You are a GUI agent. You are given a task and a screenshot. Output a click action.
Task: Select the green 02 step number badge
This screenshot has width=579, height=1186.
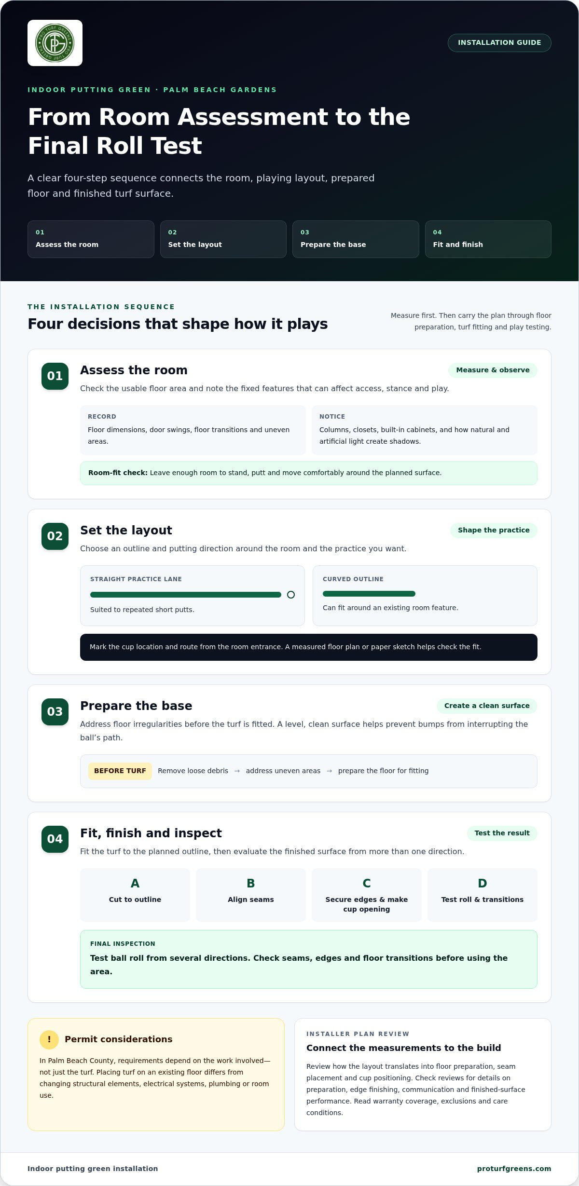55,536
